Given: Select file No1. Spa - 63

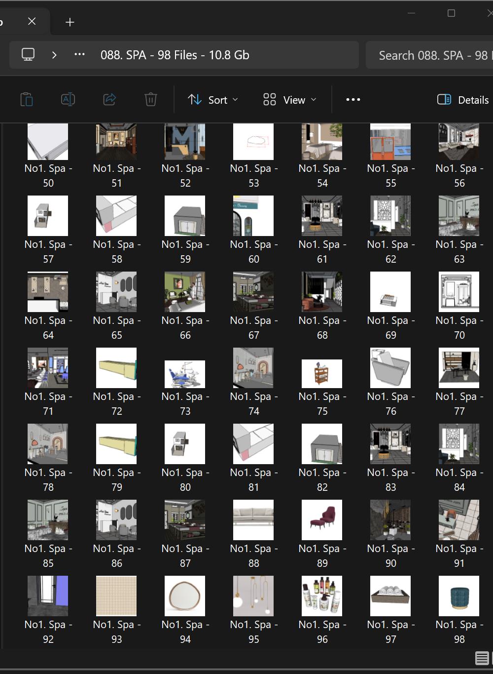Looking at the screenshot, I should point(459,231).
